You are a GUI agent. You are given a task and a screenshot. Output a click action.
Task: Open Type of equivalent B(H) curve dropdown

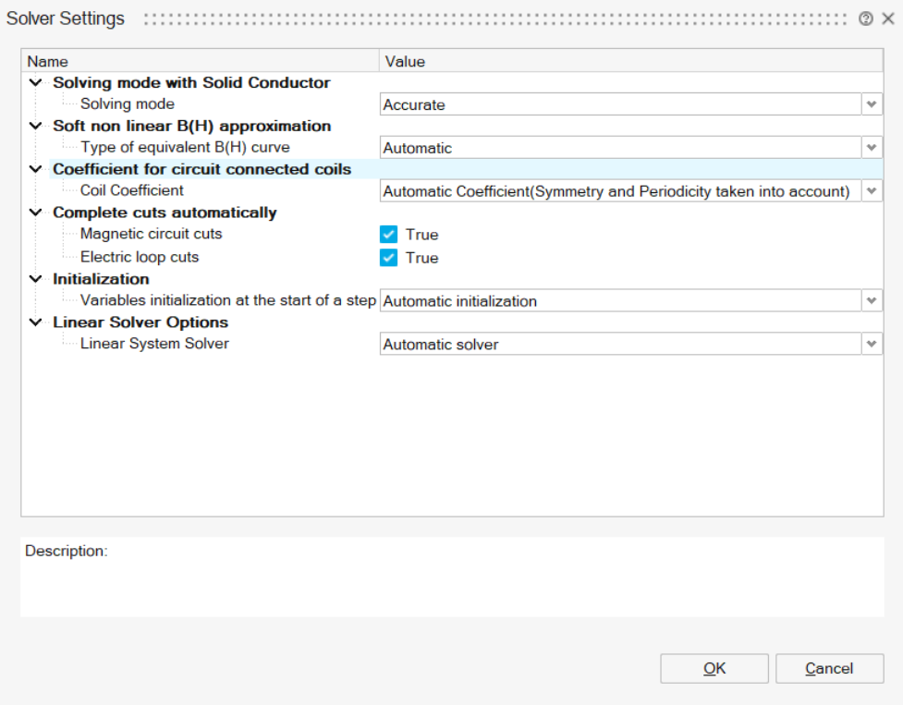click(x=872, y=148)
